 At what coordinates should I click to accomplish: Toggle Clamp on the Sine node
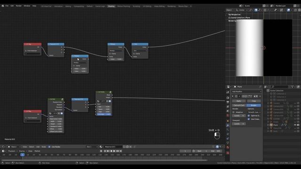click(x=134, y=54)
